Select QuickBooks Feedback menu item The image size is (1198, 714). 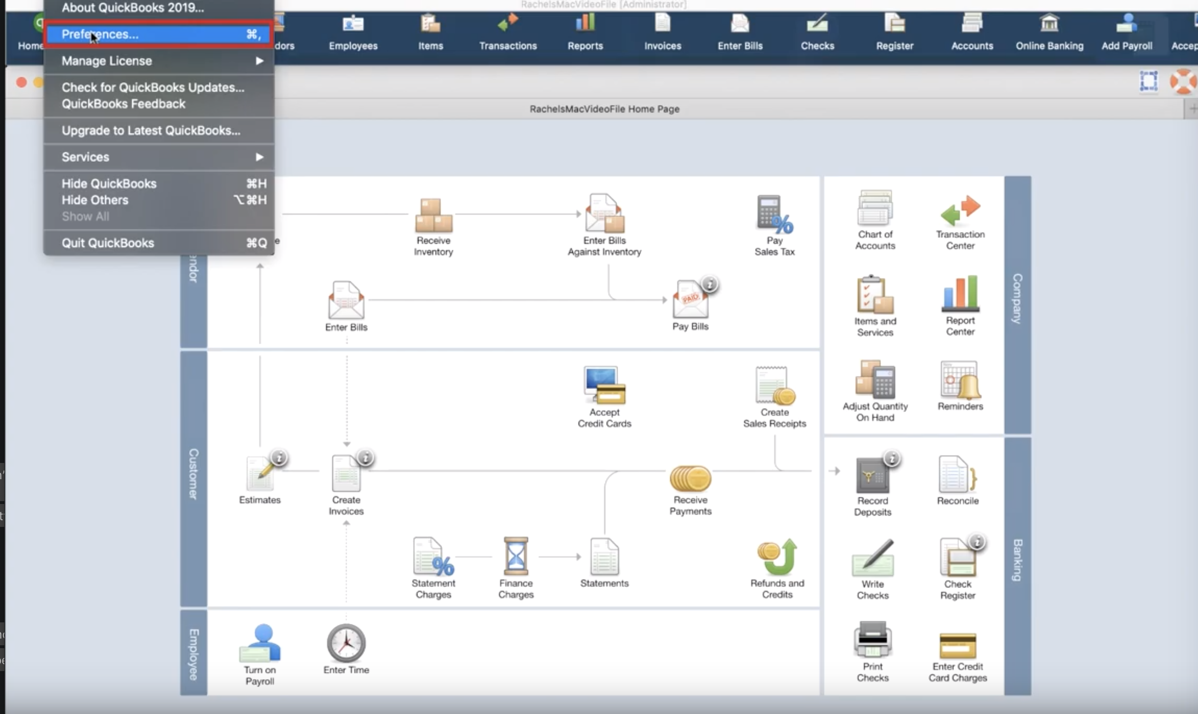pos(159,104)
